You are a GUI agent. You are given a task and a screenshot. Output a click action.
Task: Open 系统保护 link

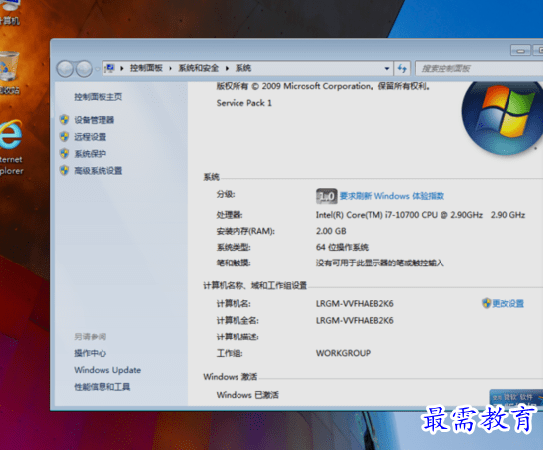click(90, 154)
